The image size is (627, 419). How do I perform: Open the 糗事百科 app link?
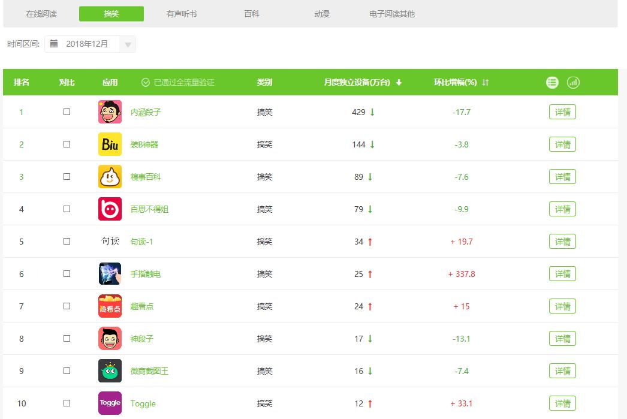146,177
